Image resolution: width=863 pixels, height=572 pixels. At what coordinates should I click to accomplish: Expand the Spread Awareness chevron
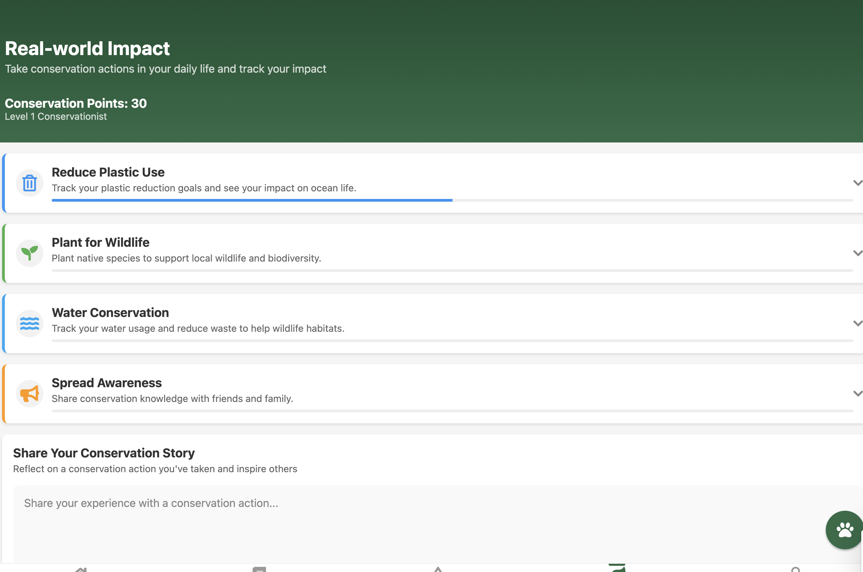tap(857, 393)
